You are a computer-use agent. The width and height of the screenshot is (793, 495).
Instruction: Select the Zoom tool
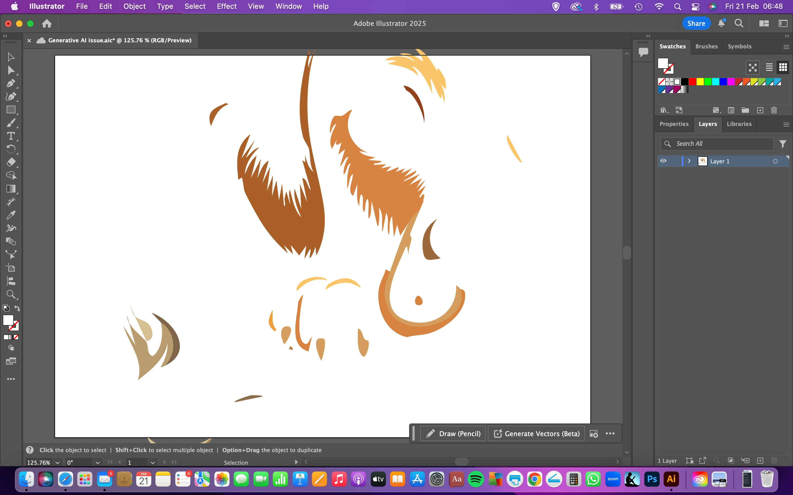point(10,294)
